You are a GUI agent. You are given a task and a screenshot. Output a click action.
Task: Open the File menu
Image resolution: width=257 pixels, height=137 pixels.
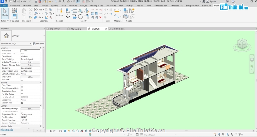pos(4,6)
